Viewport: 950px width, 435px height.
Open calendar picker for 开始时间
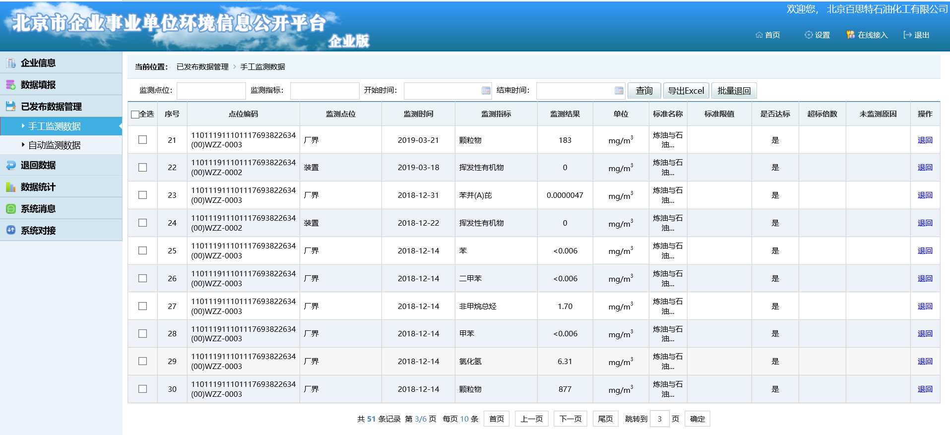pos(486,90)
